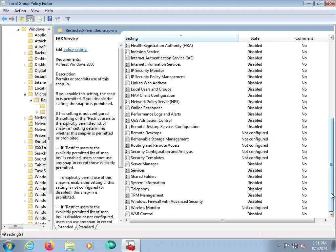Open the Action menu
This screenshot has height=252, width=336.
20,11
